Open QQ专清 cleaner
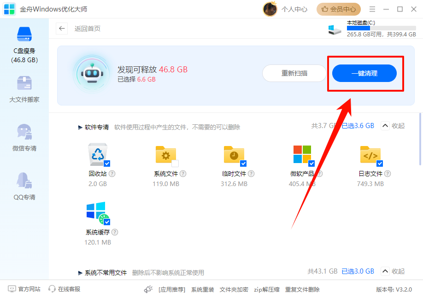 (24, 187)
